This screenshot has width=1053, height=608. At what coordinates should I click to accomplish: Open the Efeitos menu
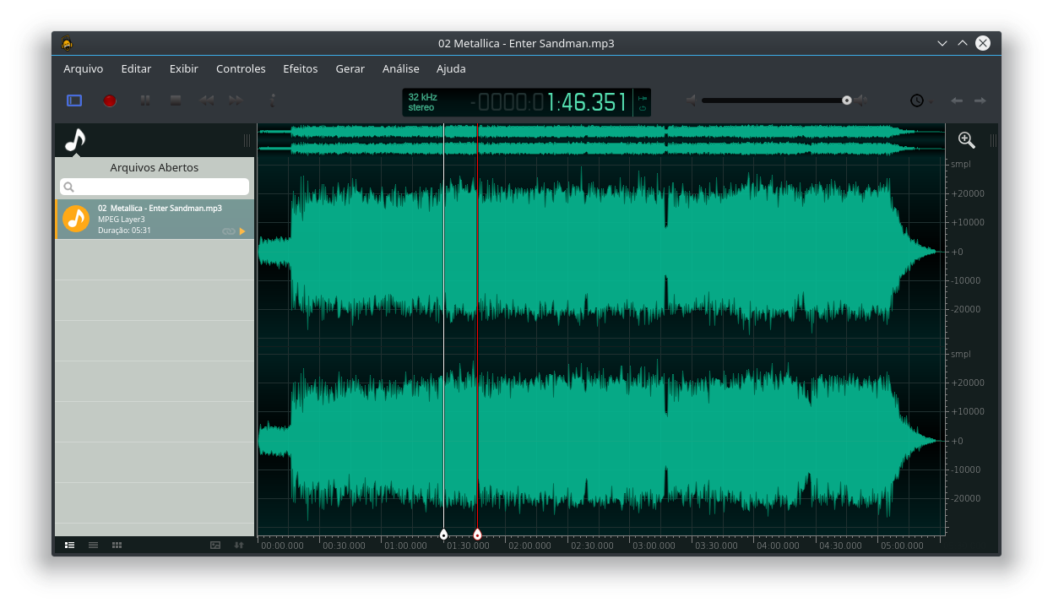coord(300,68)
